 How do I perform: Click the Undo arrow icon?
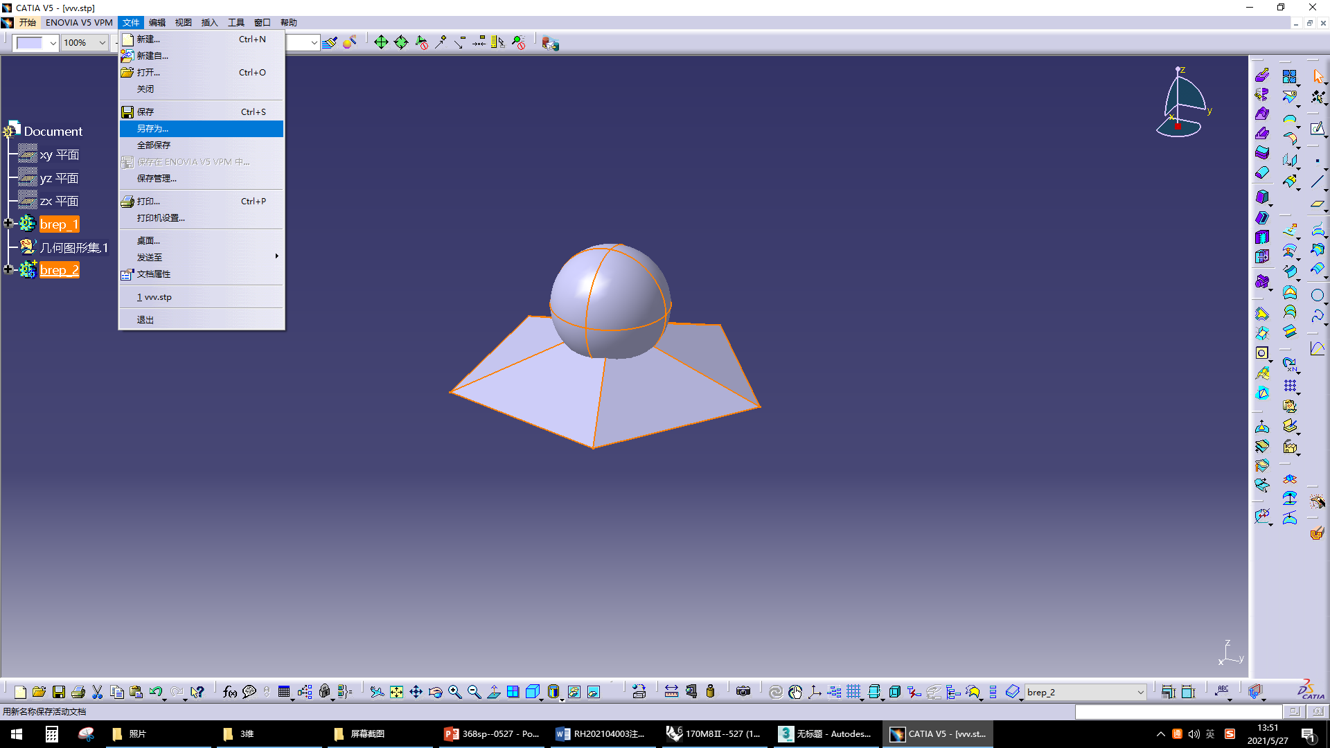pyautogui.click(x=155, y=692)
